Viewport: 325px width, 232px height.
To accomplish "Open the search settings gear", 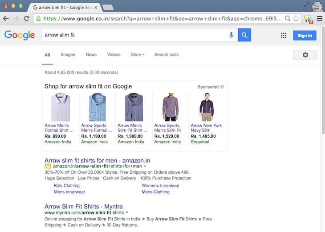I will click(305, 55).
